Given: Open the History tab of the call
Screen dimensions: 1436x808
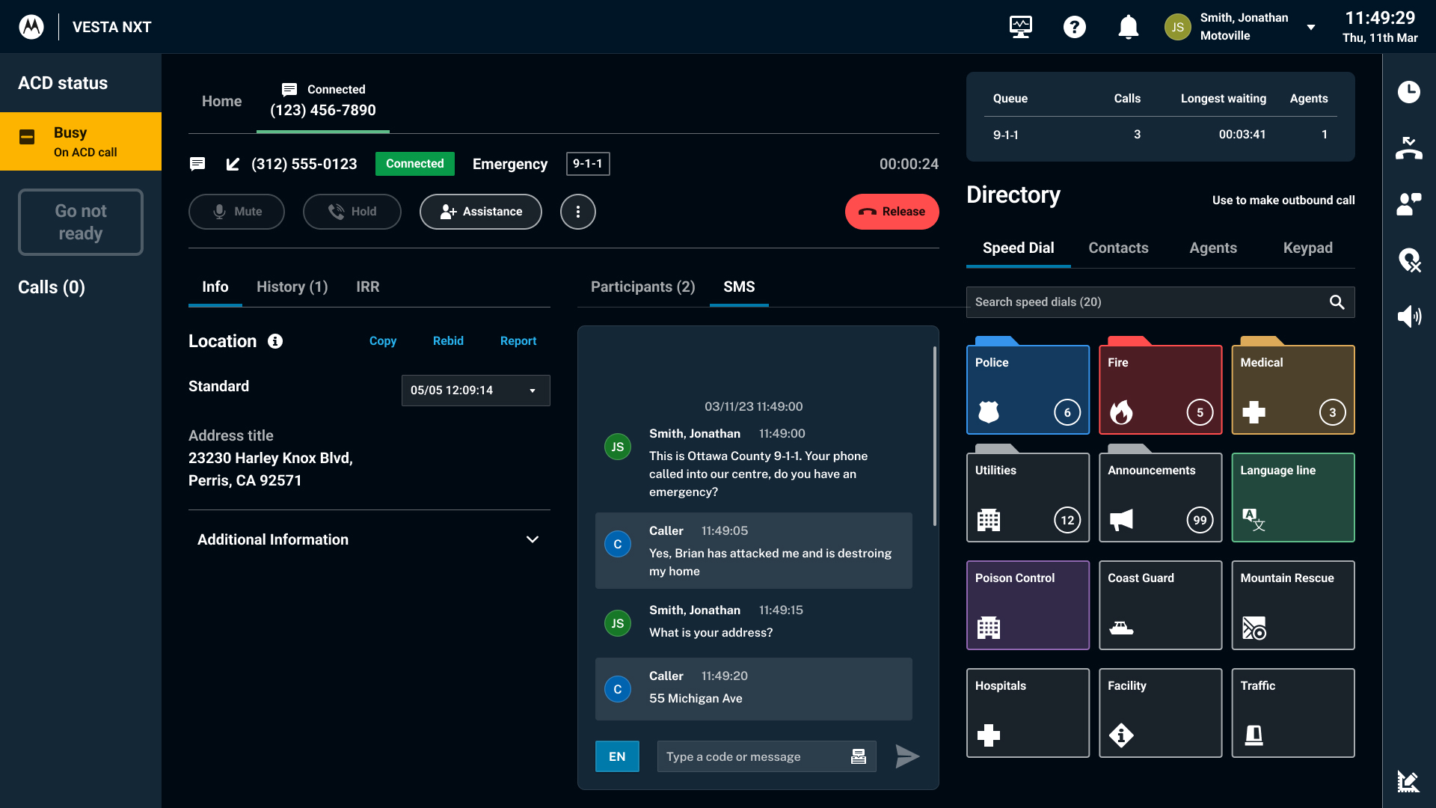Looking at the screenshot, I should click(292, 287).
